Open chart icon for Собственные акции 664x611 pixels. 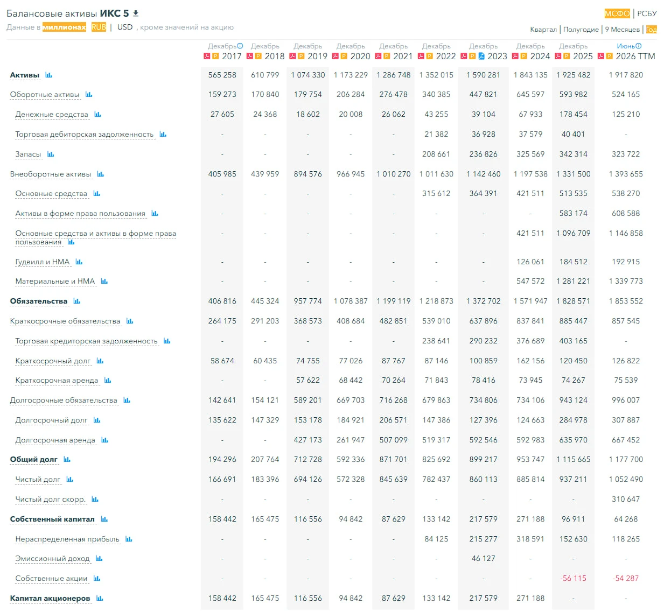97,578
